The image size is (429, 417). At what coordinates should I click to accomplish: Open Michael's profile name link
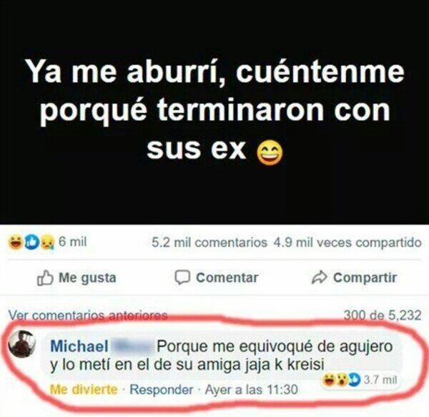pos(79,346)
